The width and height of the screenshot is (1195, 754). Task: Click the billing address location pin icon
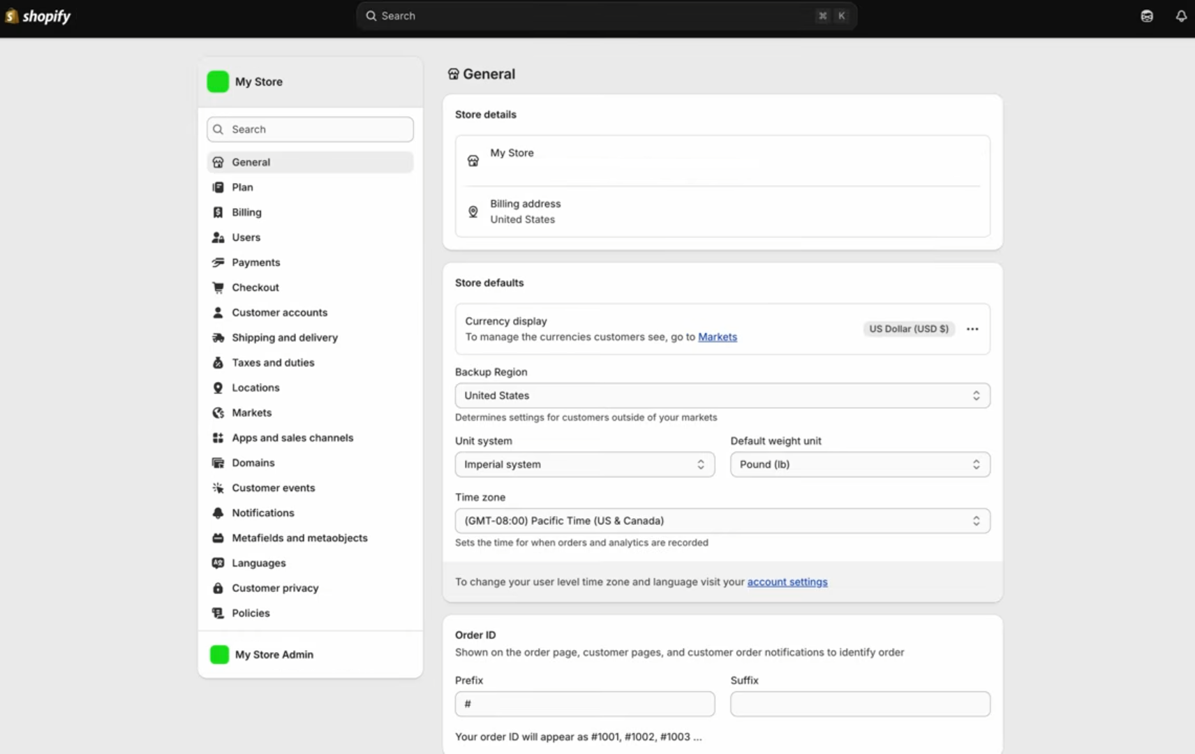point(473,212)
